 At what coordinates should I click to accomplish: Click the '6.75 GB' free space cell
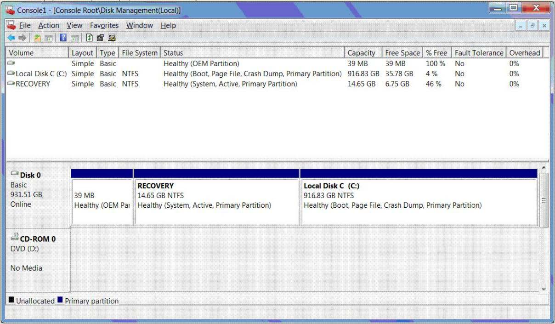pyautogui.click(x=397, y=84)
